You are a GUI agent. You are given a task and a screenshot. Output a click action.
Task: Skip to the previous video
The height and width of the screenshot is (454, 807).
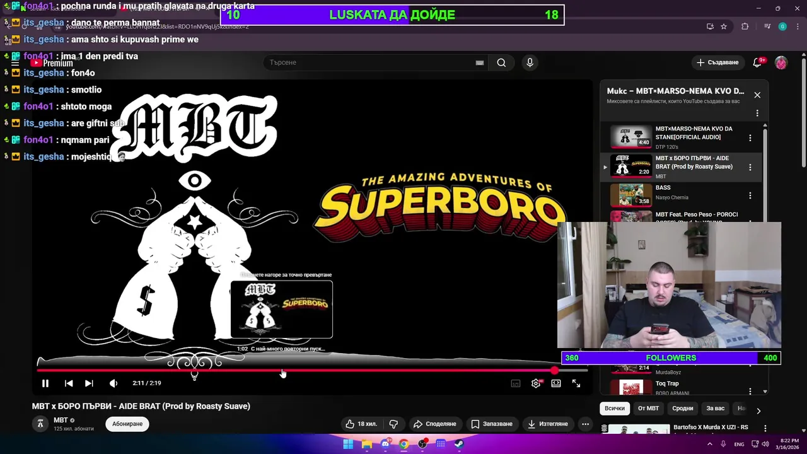[69, 383]
